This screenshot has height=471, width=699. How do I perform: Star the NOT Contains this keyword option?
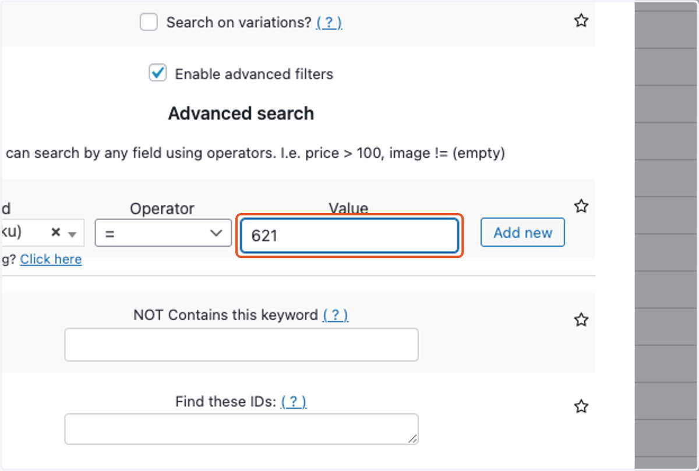coord(581,320)
